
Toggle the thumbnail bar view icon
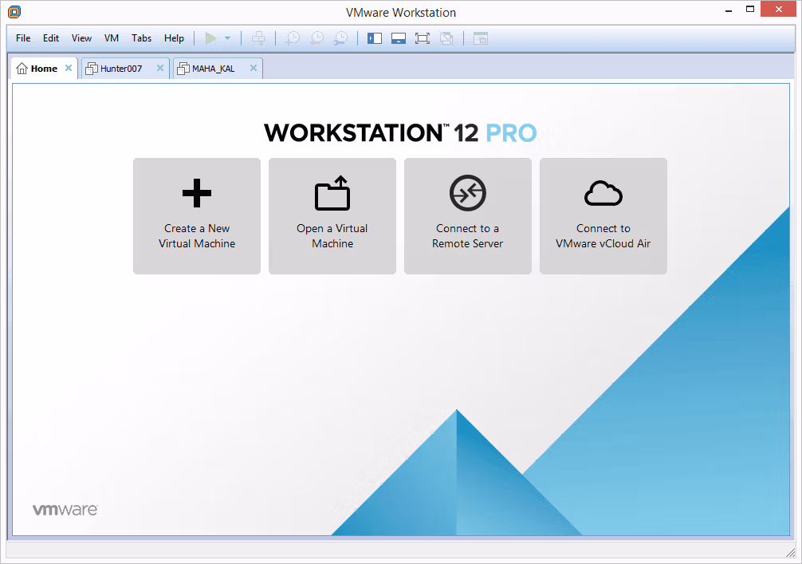399,38
